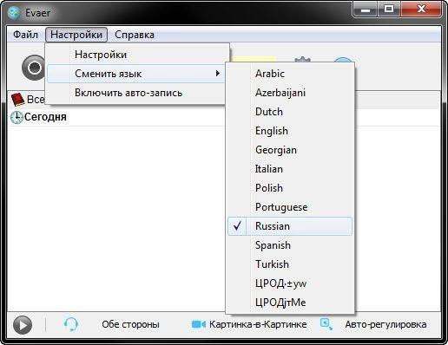Image resolution: width=448 pixels, height=345 pixels.
Task: Click the headset audio icon
Action: (71, 324)
